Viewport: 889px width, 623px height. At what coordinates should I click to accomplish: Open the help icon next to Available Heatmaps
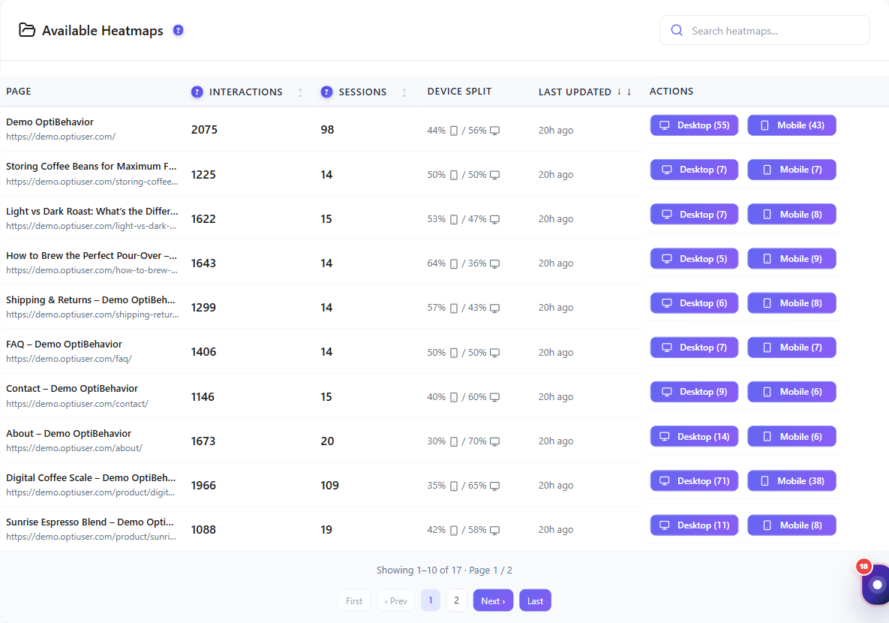(178, 30)
